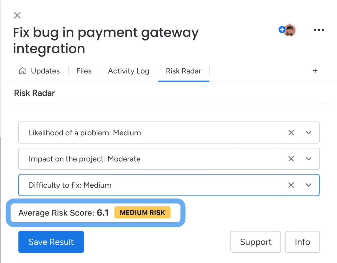Click the home icon beside Updates
The width and height of the screenshot is (337, 263).
pos(23,71)
